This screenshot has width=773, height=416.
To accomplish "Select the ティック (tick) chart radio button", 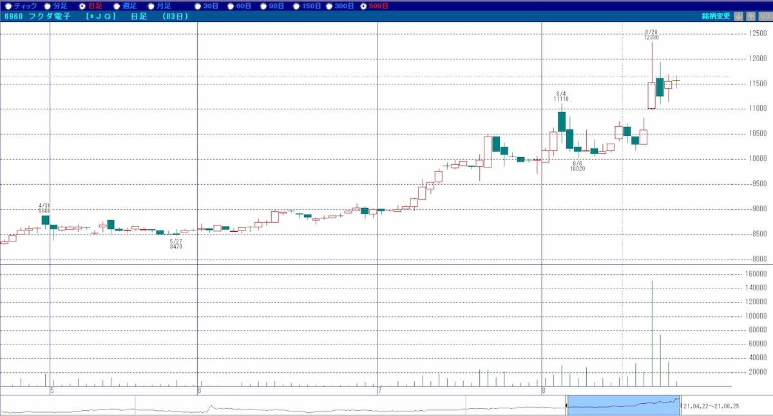I will click(8, 6).
